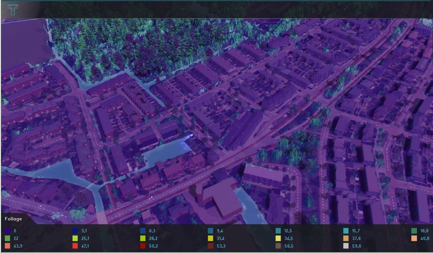Select the light gray 59,6 swatch

point(346,246)
